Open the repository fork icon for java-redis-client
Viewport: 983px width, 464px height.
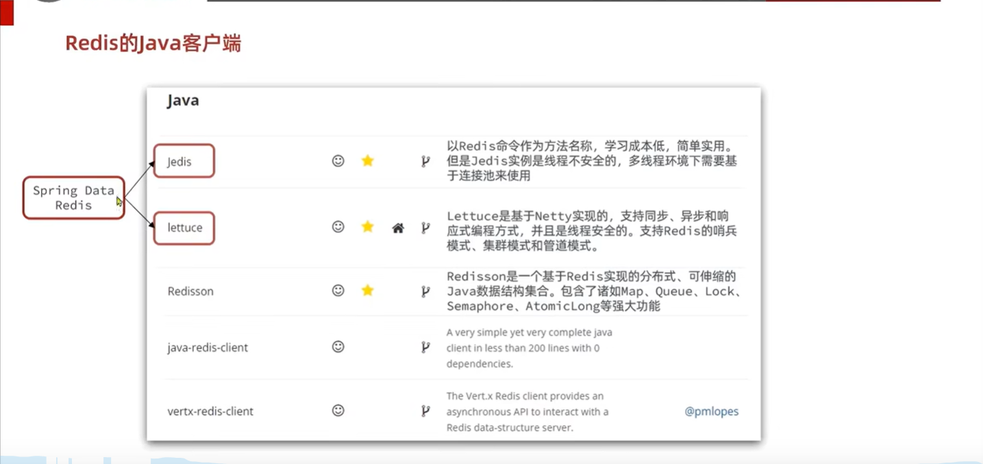pyautogui.click(x=425, y=347)
